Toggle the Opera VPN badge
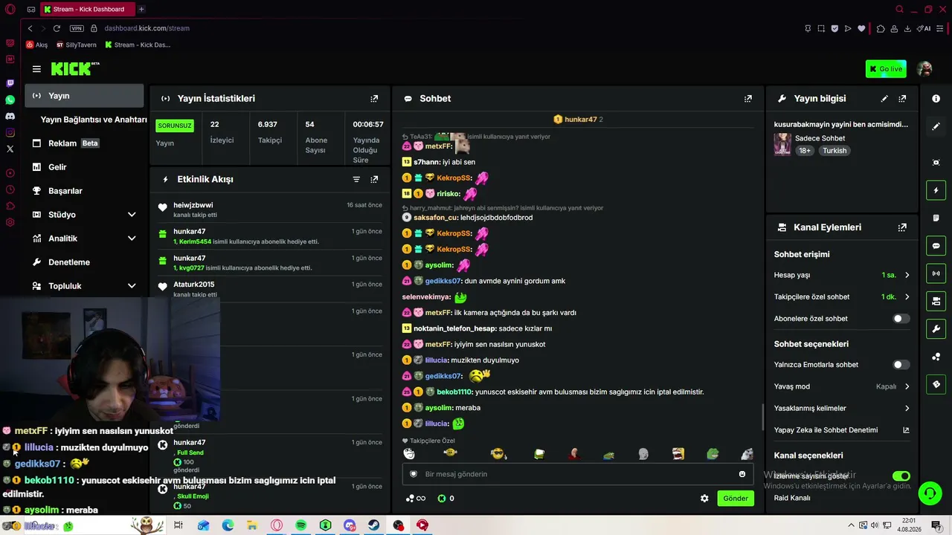Image resolution: width=952 pixels, height=535 pixels. click(x=77, y=28)
